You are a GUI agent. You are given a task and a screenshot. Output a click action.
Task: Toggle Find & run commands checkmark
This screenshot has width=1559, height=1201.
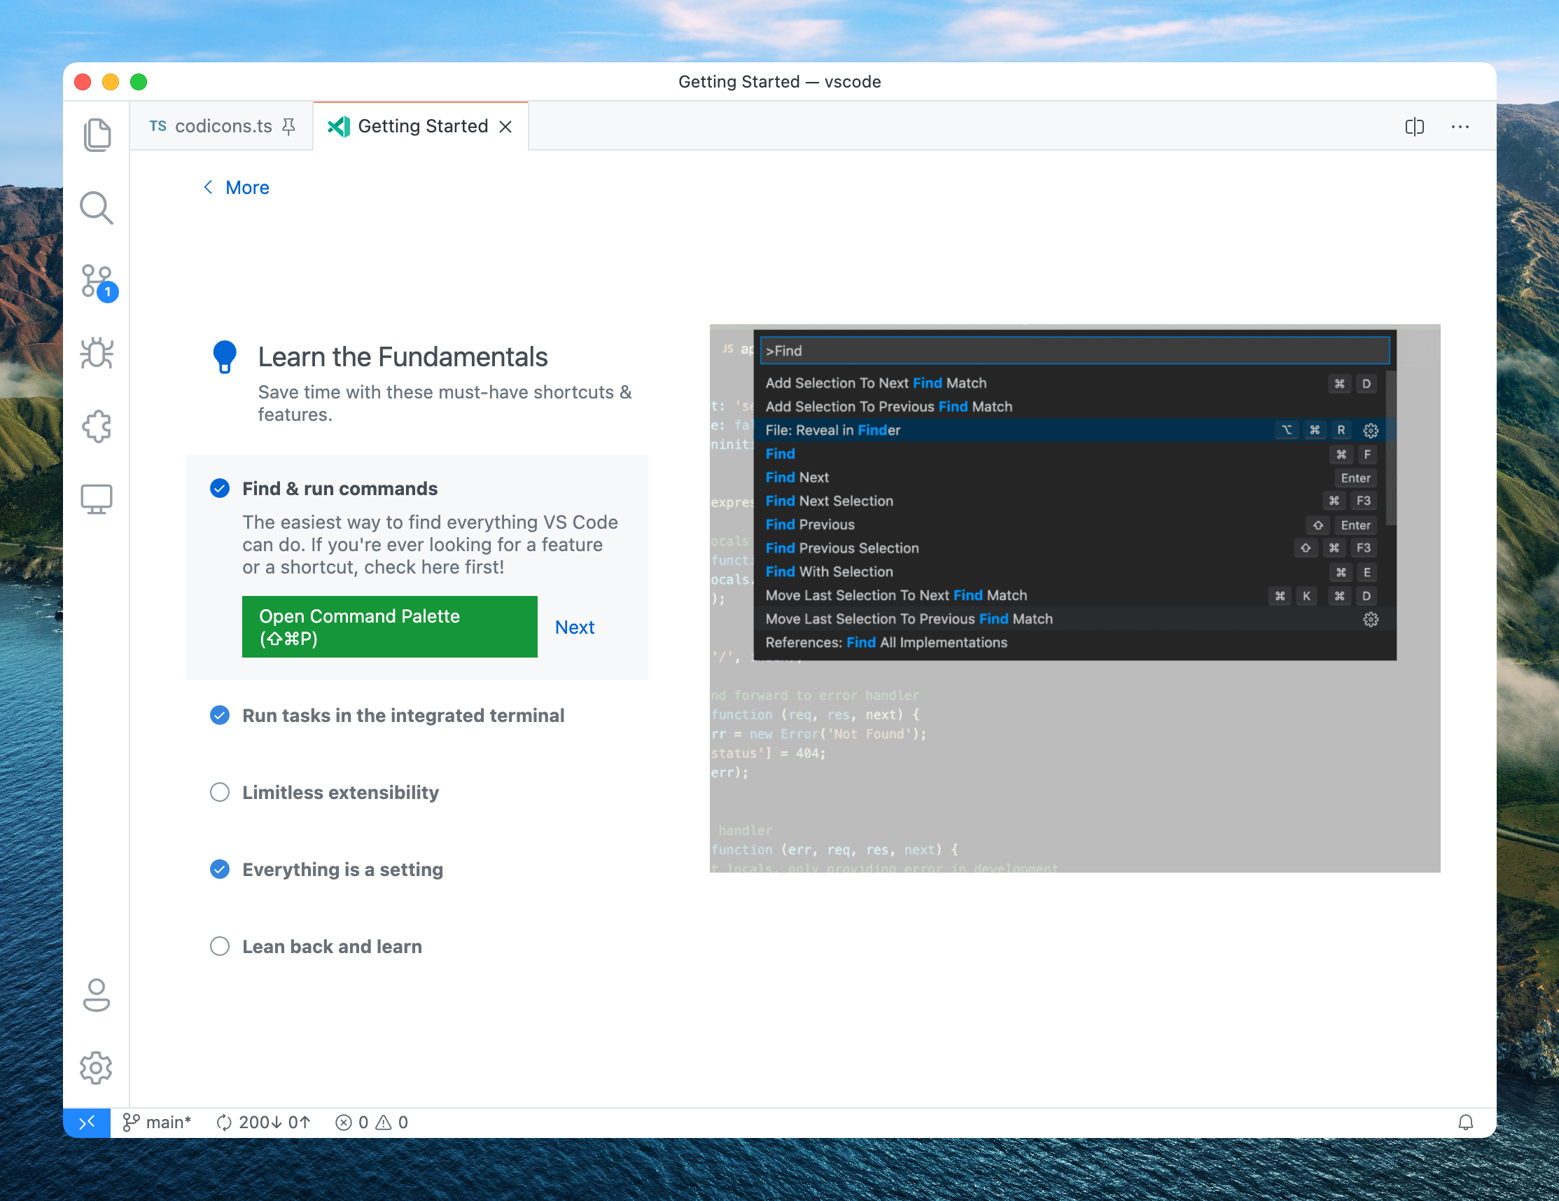[x=220, y=488]
